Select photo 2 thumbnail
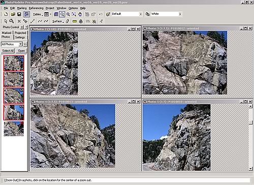The image size is (254, 185). click(14, 63)
